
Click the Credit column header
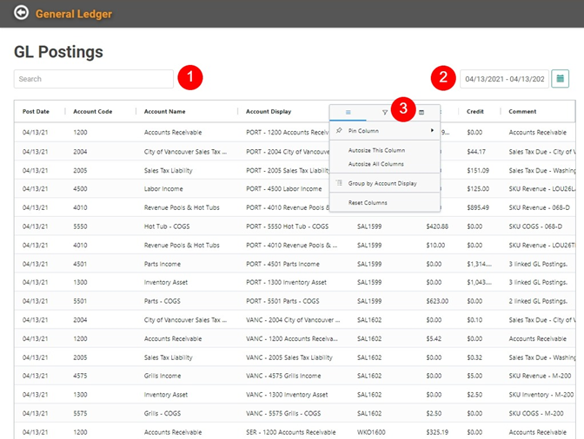coord(475,112)
